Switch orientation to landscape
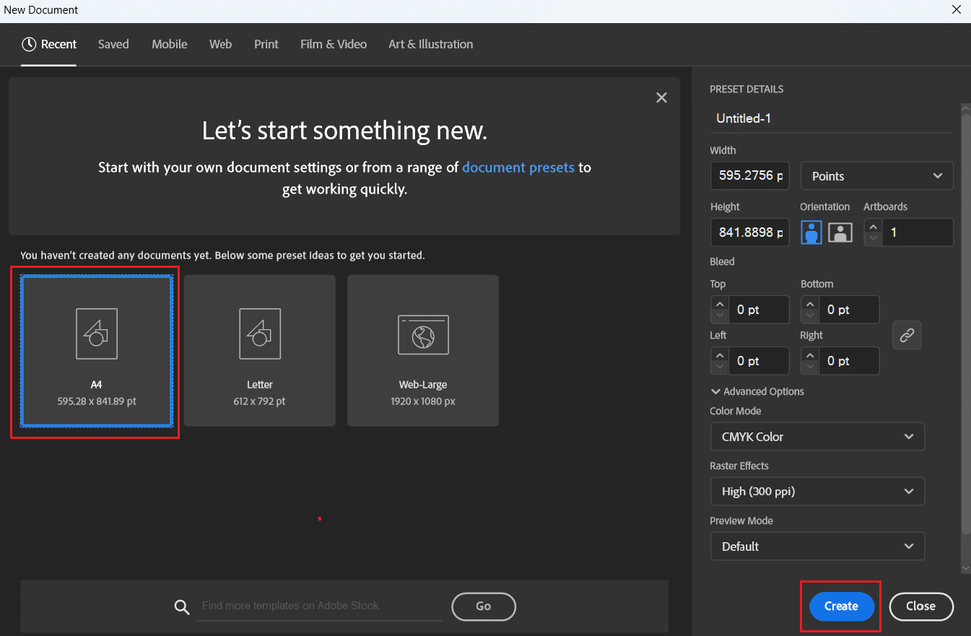The image size is (971, 636). 839,232
